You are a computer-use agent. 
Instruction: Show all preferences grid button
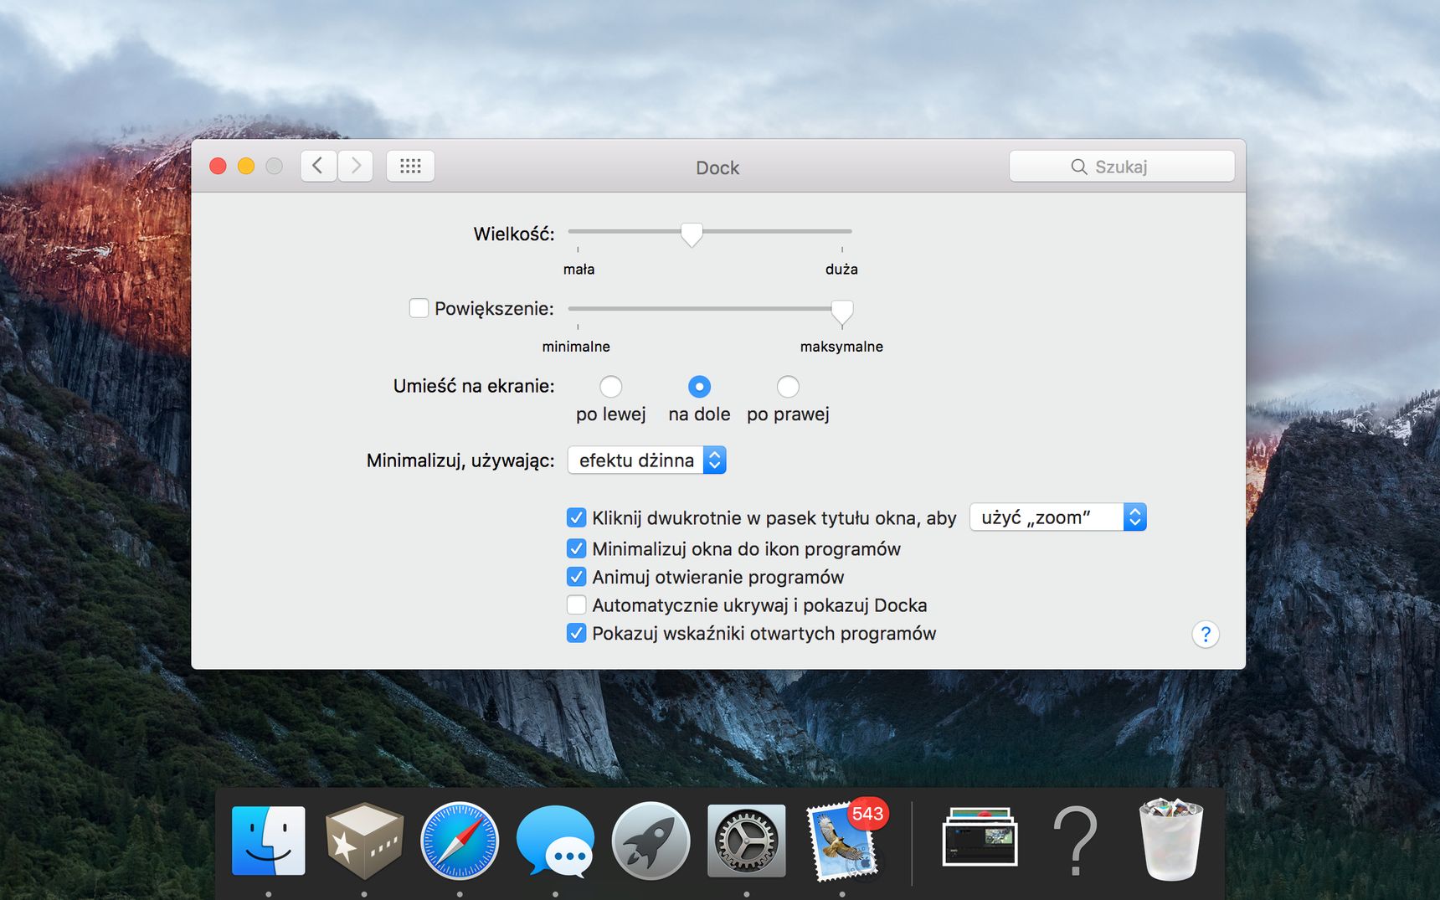click(x=410, y=166)
